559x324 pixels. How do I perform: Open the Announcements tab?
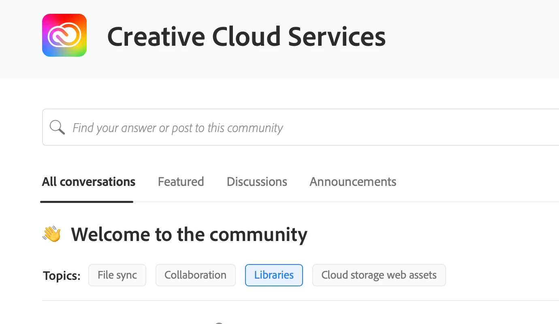coord(353,181)
